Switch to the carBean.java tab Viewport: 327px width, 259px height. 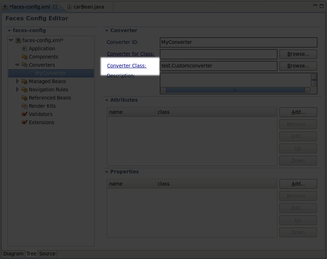(x=89, y=6)
